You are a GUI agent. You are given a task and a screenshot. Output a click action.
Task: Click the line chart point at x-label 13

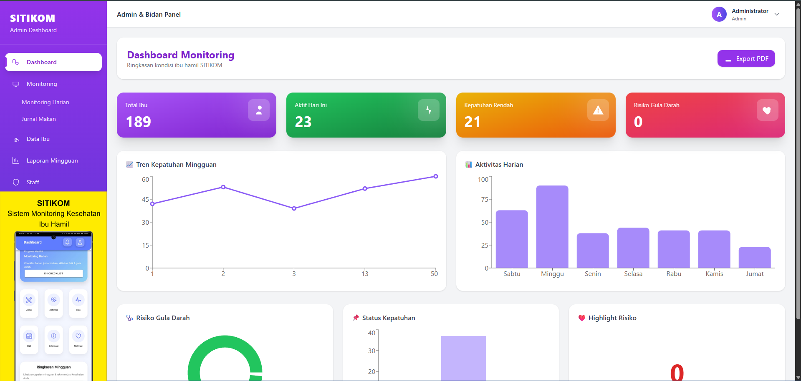point(365,188)
